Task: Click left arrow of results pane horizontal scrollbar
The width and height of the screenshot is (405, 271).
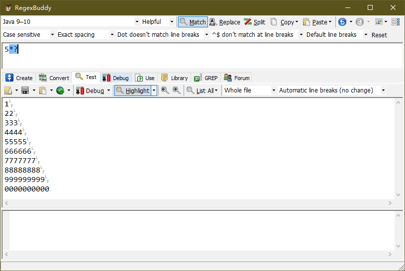Action: 6,255
